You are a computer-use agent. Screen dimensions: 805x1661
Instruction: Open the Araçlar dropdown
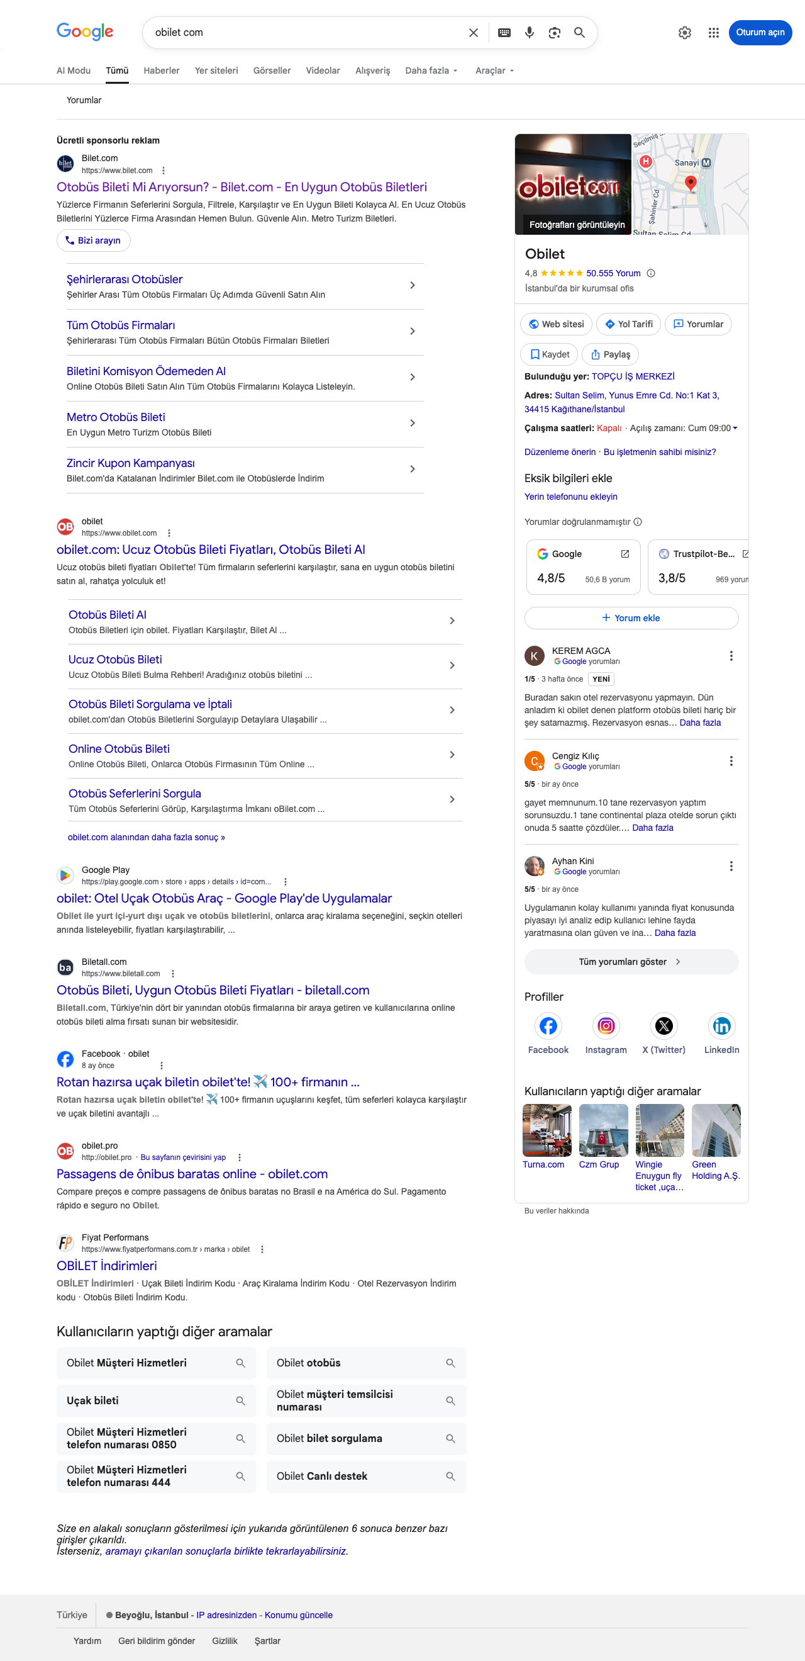[494, 71]
